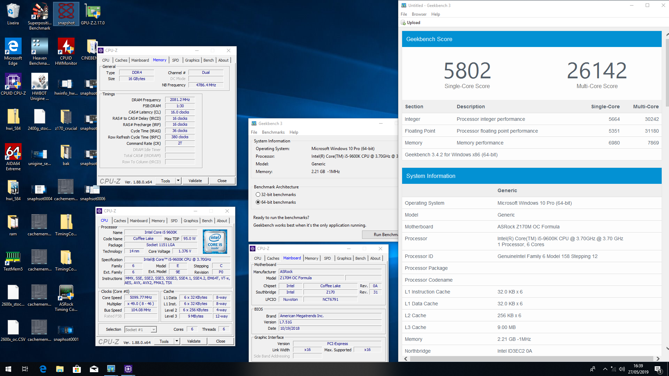Open Benchmarks menu in Geekbench 3
The height and width of the screenshot is (376, 669).
click(x=273, y=132)
